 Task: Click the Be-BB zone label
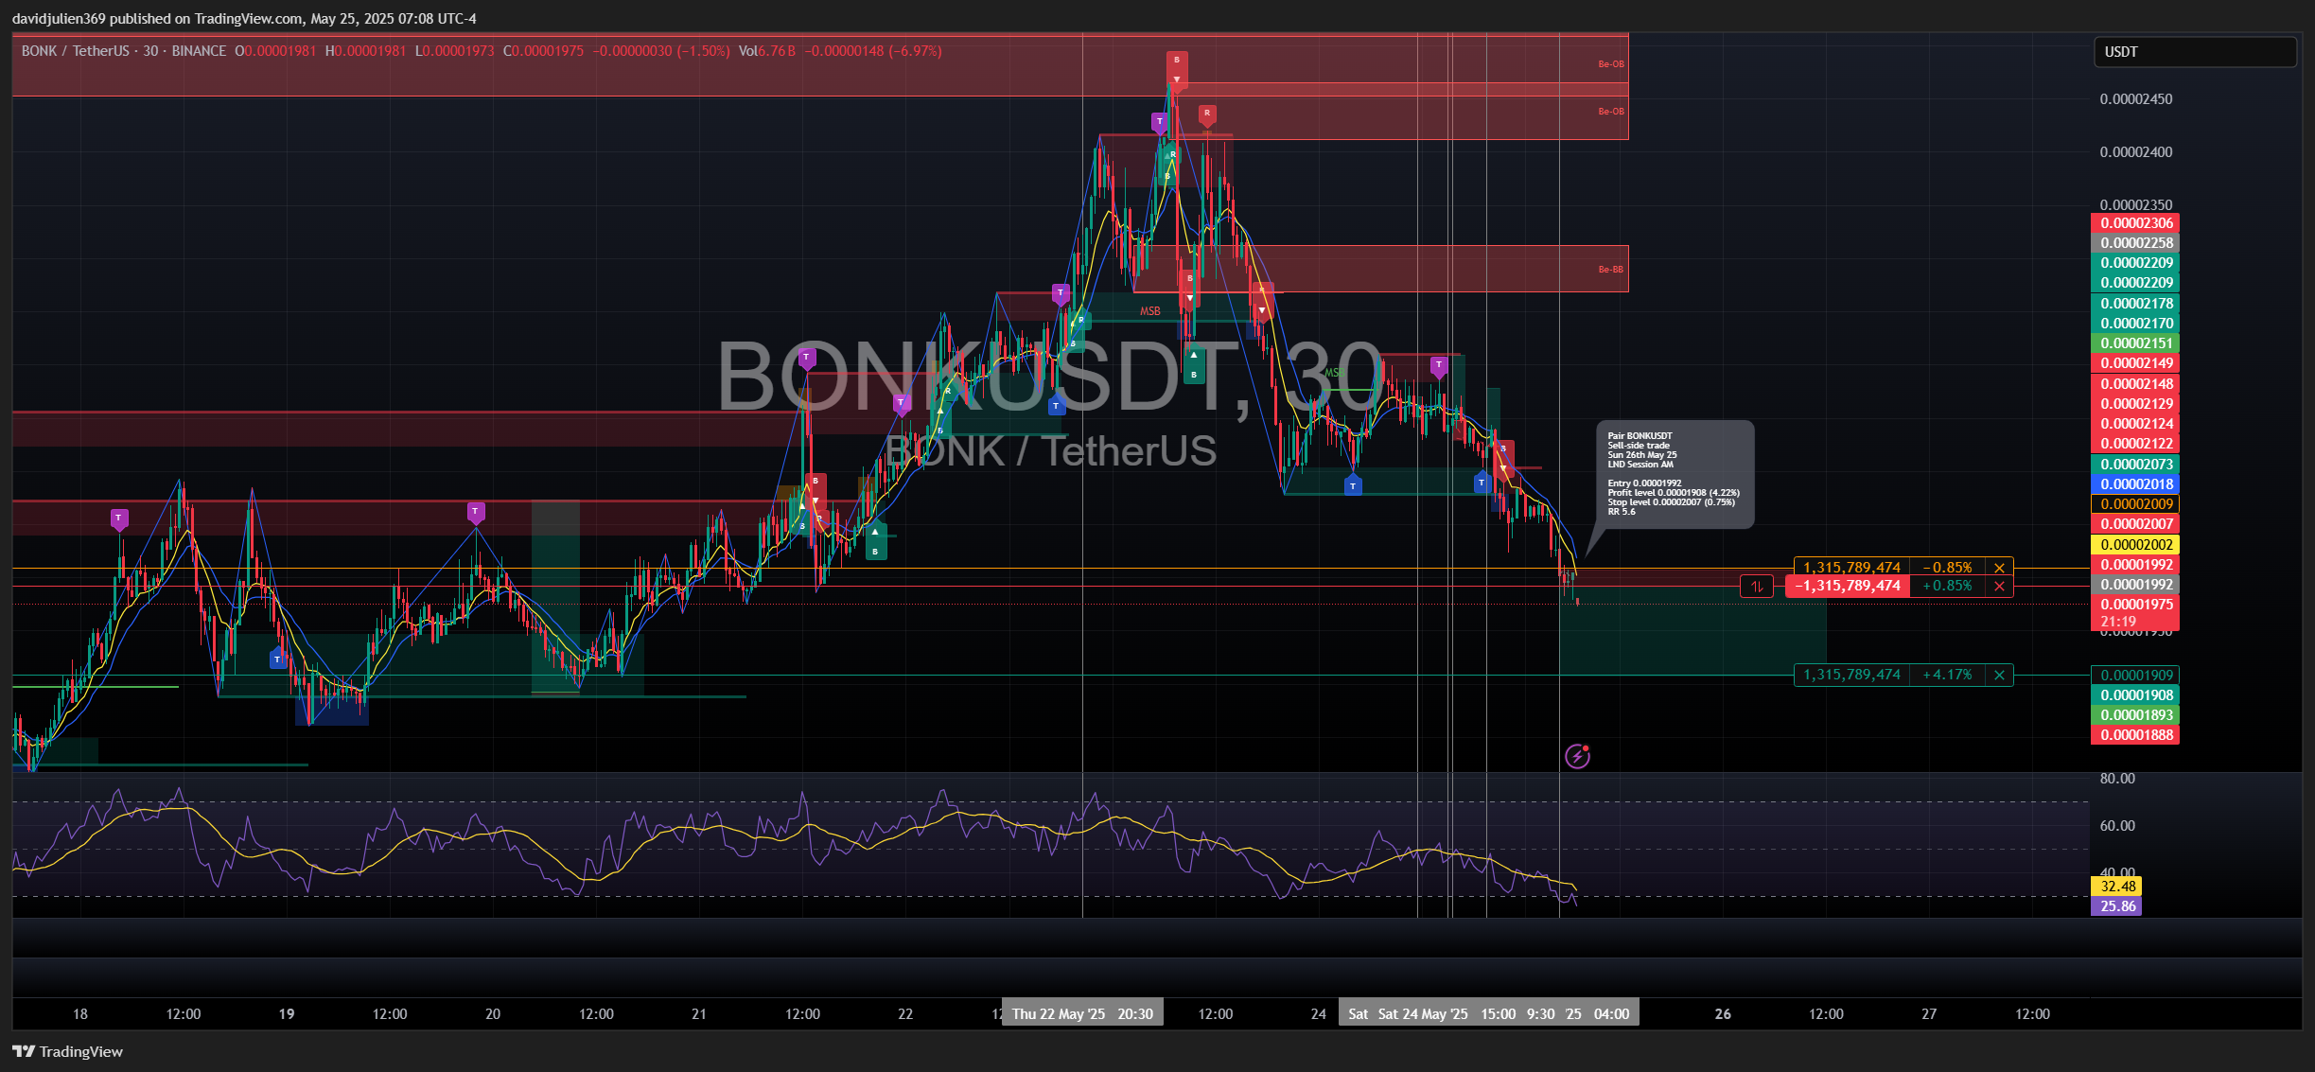click(x=1610, y=270)
